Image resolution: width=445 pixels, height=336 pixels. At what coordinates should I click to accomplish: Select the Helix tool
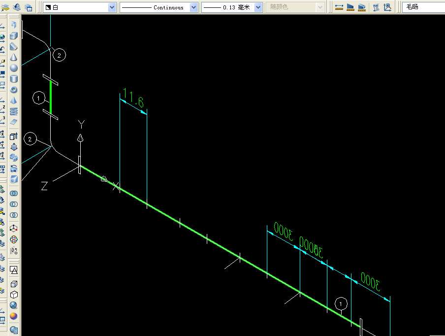14,111
